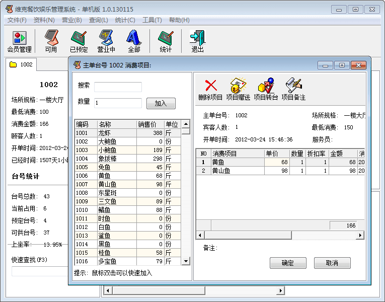The height and width of the screenshot is (302, 385).
Task: Open the 会员管理 member management tool
Action: pyautogui.click(x=19, y=41)
